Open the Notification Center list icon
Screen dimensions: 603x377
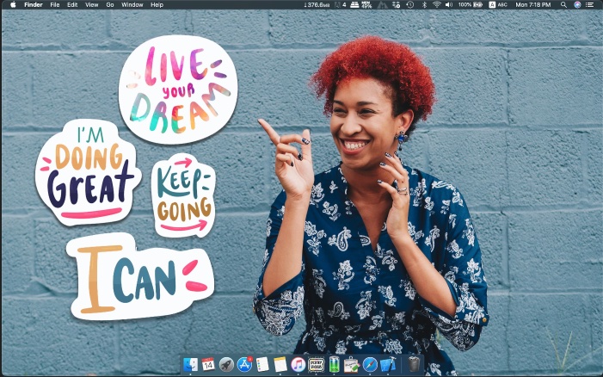(x=589, y=4)
